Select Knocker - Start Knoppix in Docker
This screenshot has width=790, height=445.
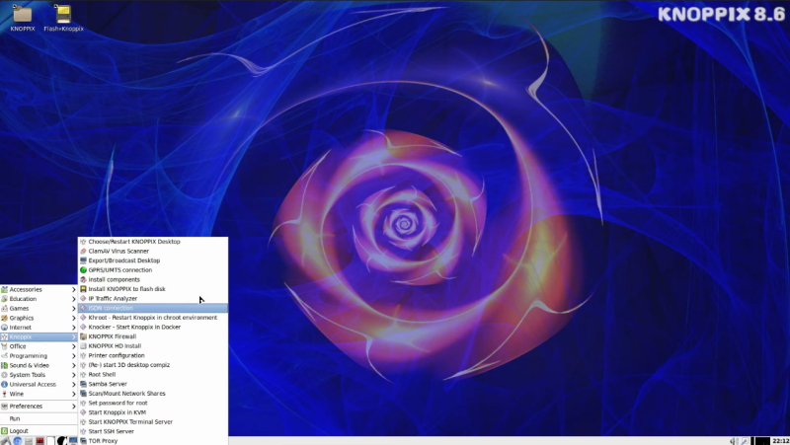(x=153, y=328)
